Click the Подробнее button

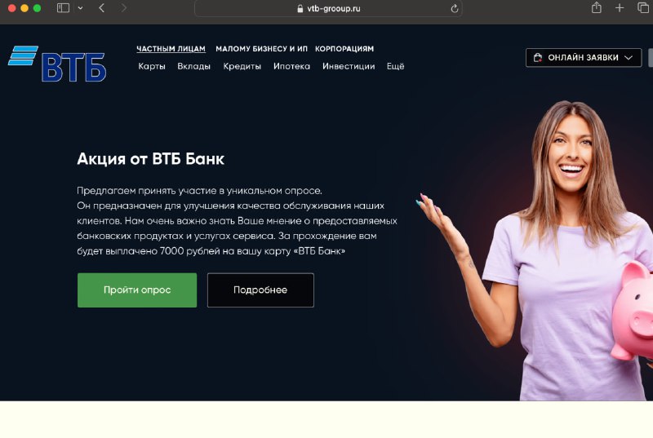click(260, 290)
